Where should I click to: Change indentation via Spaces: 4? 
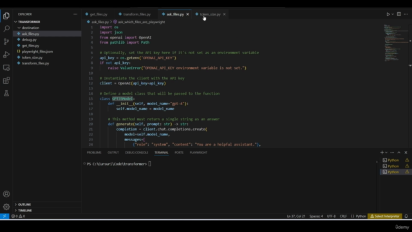pyautogui.click(x=316, y=217)
